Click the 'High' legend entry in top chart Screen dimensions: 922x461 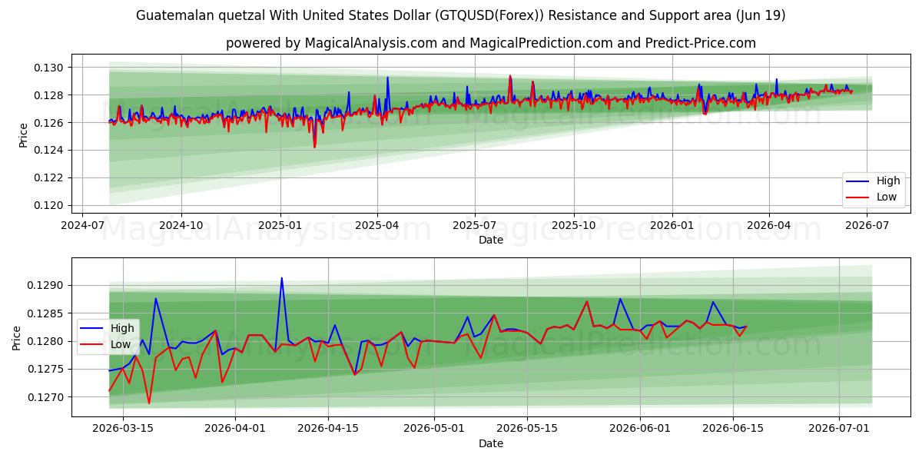coord(888,181)
